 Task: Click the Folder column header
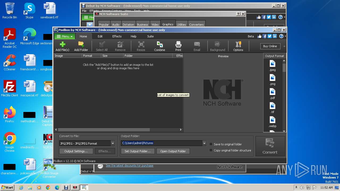click(148, 56)
